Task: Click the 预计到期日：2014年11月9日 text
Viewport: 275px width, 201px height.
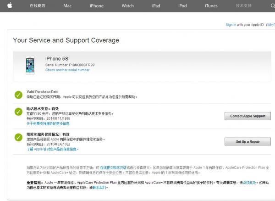Action: pos(48,119)
